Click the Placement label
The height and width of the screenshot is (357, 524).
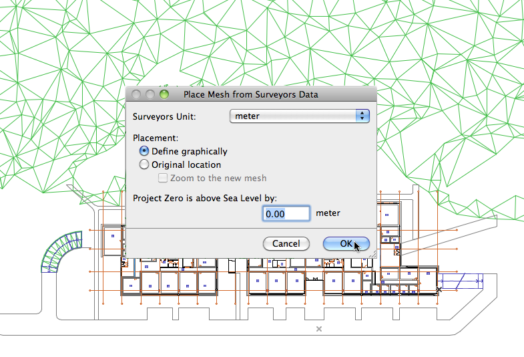coord(156,138)
